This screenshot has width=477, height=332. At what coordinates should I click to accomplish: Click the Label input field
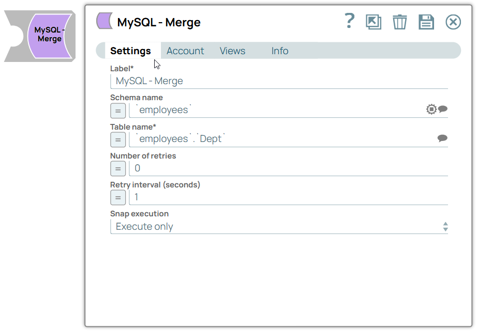click(279, 81)
